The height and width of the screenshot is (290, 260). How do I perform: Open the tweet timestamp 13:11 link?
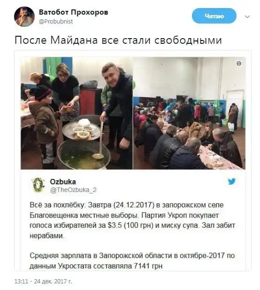(43, 282)
